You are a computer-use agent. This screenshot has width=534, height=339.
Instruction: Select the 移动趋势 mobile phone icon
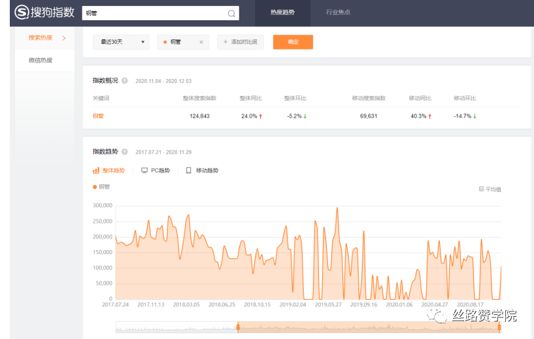189,170
